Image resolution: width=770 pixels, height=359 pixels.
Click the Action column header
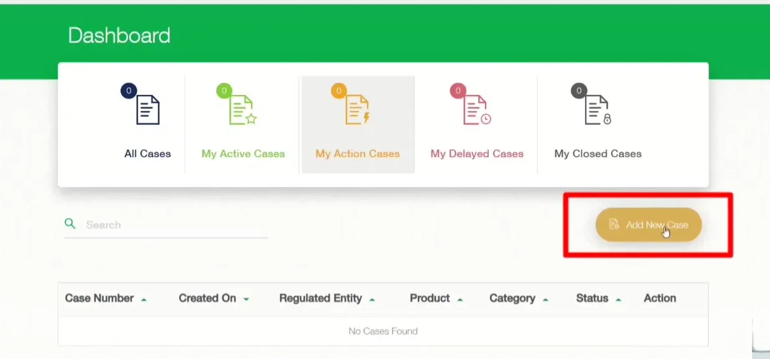tap(659, 298)
